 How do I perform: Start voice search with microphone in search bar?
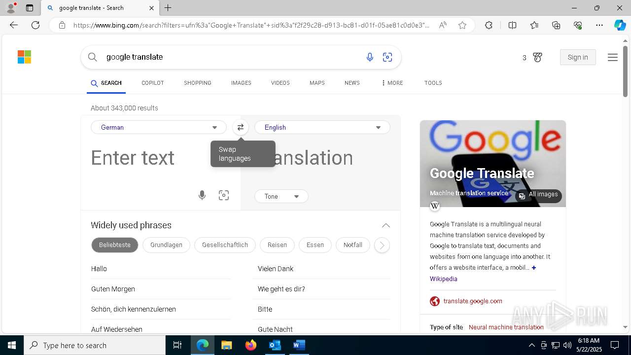370,57
